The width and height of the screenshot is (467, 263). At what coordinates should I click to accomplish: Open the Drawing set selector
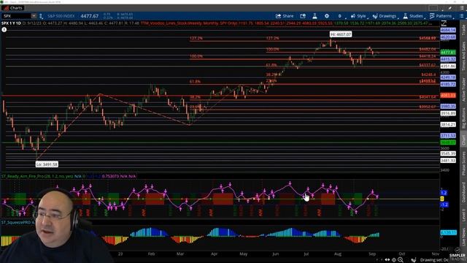pos(433,260)
